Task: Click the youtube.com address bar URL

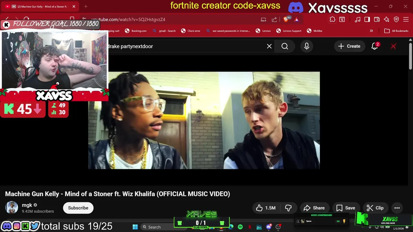Action: point(128,19)
